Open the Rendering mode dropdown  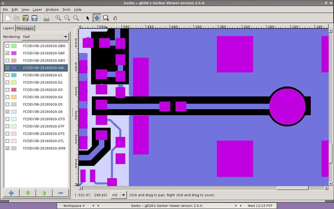(x=65, y=37)
